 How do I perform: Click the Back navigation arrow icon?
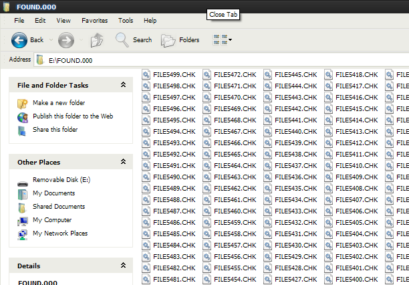[x=19, y=40]
